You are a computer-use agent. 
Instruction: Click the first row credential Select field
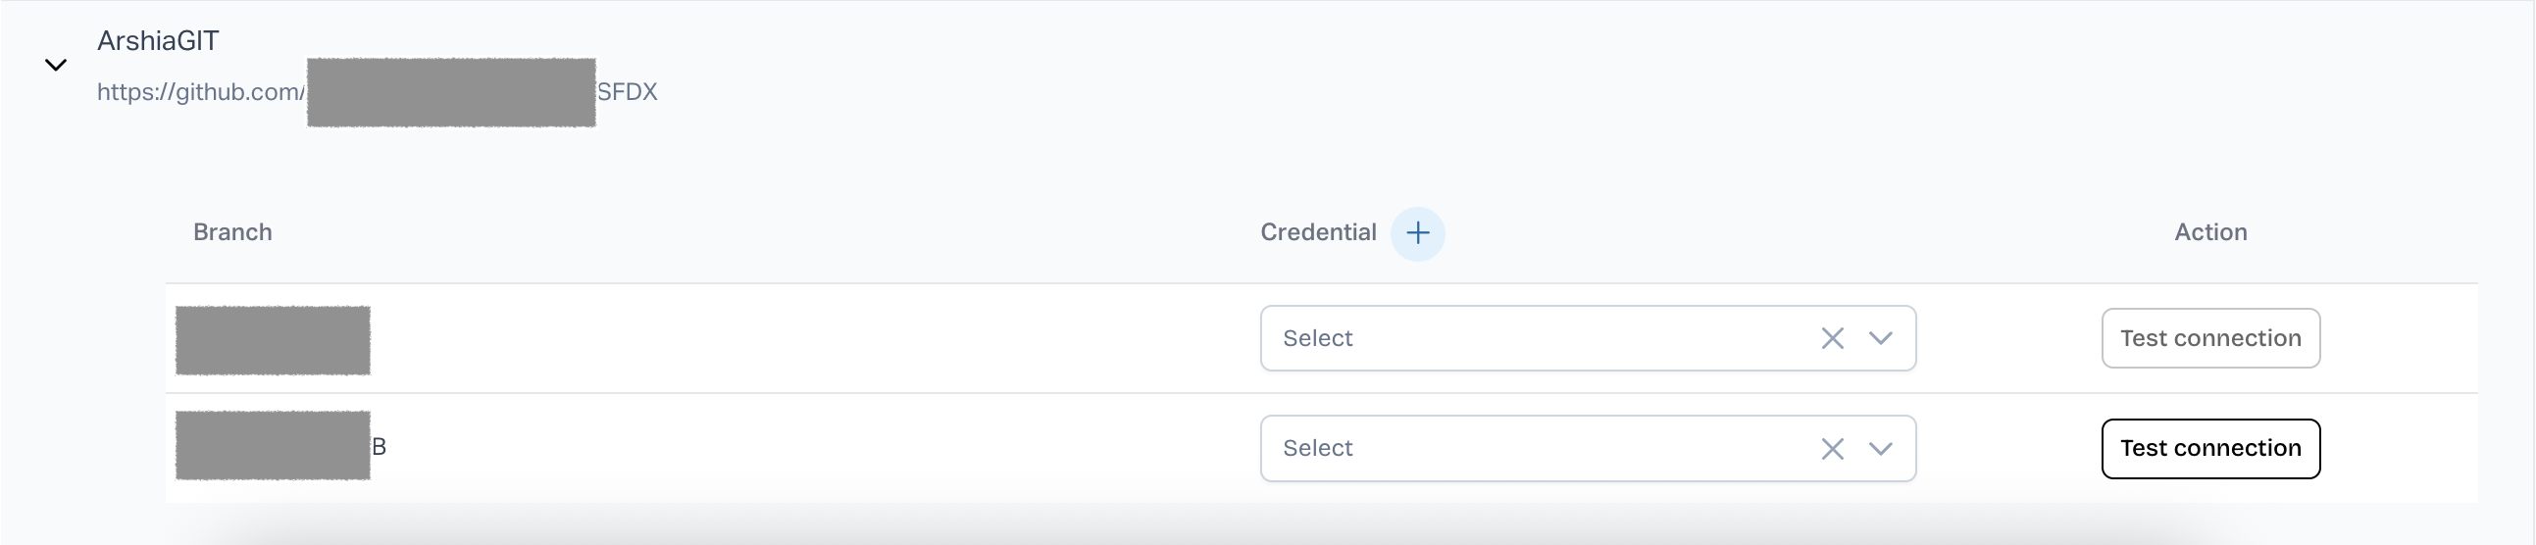pyautogui.click(x=1536, y=338)
